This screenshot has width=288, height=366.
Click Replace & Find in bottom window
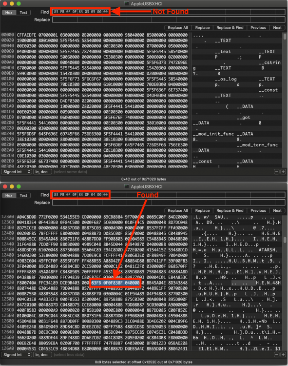[x=230, y=210]
